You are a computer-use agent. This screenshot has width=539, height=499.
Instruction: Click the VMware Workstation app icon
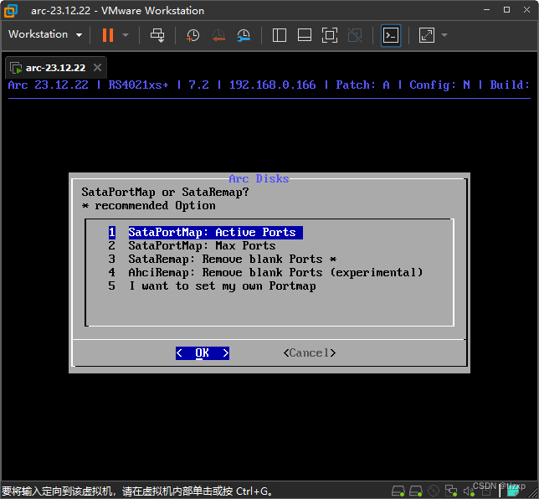[x=11, y=11]
